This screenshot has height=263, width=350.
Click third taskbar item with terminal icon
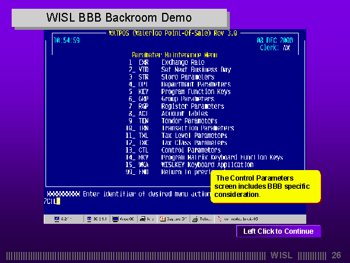point(125,219)
